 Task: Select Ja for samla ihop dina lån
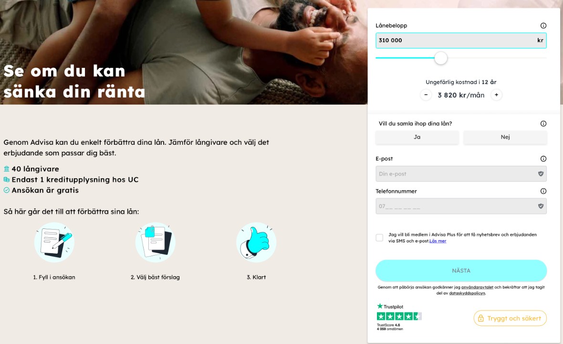[417, 137]
